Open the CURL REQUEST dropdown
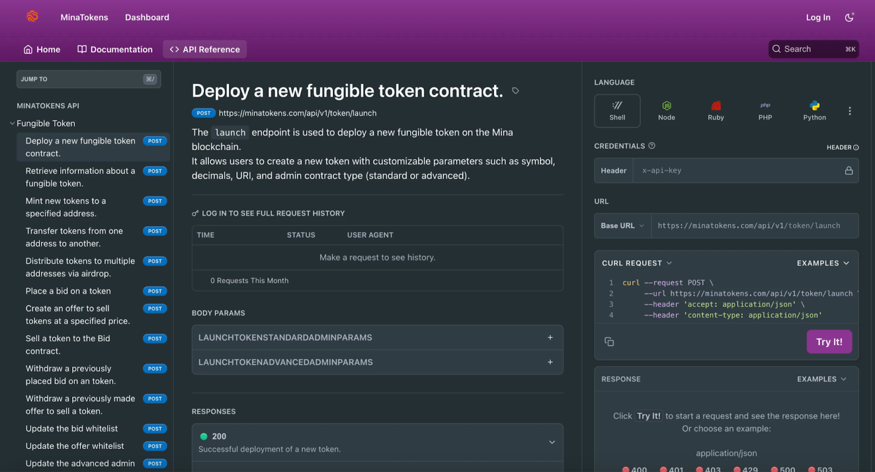The height and width of the screenshot is (472, 875). pyautogui.click(x=637, y=263)
